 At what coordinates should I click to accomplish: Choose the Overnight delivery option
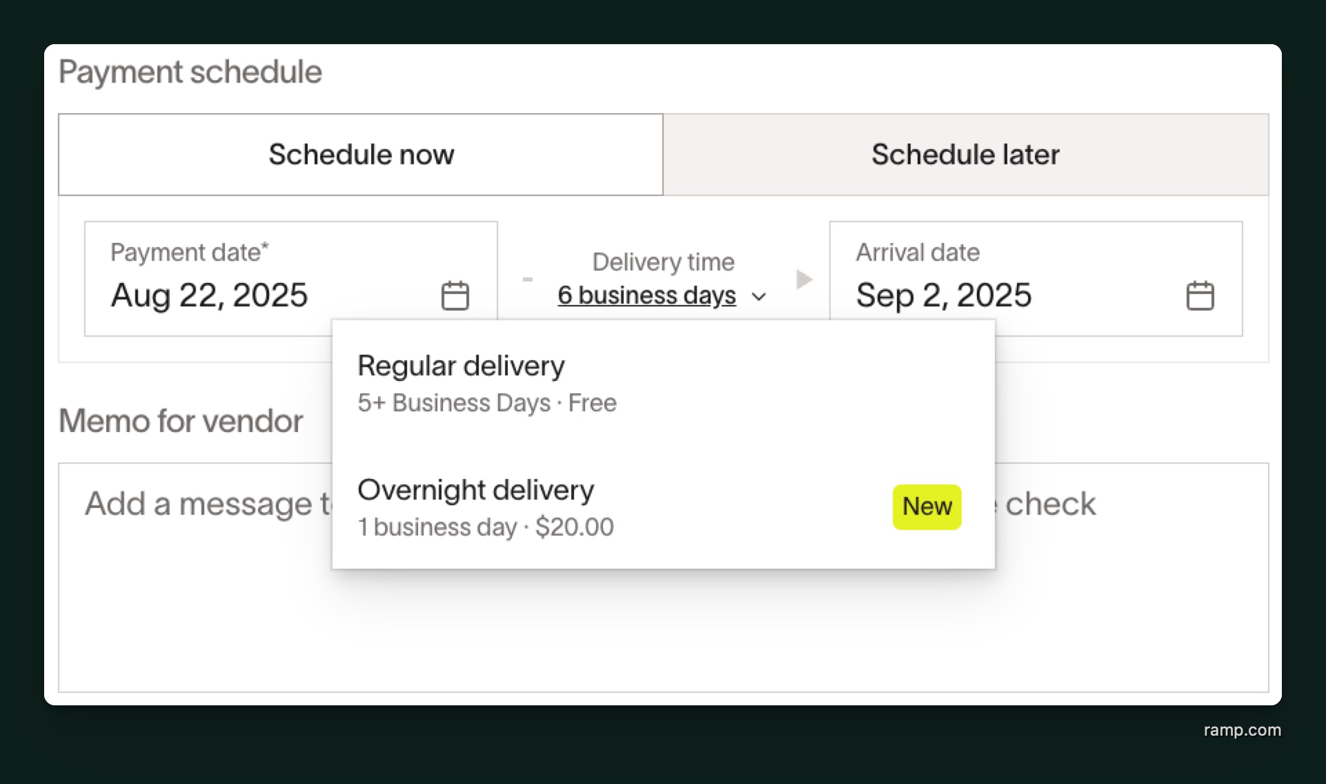[x=485, y=507]
